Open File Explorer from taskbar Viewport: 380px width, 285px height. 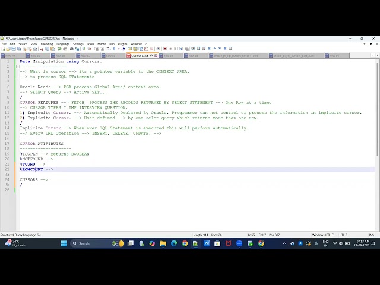click(x=163, y=243)
